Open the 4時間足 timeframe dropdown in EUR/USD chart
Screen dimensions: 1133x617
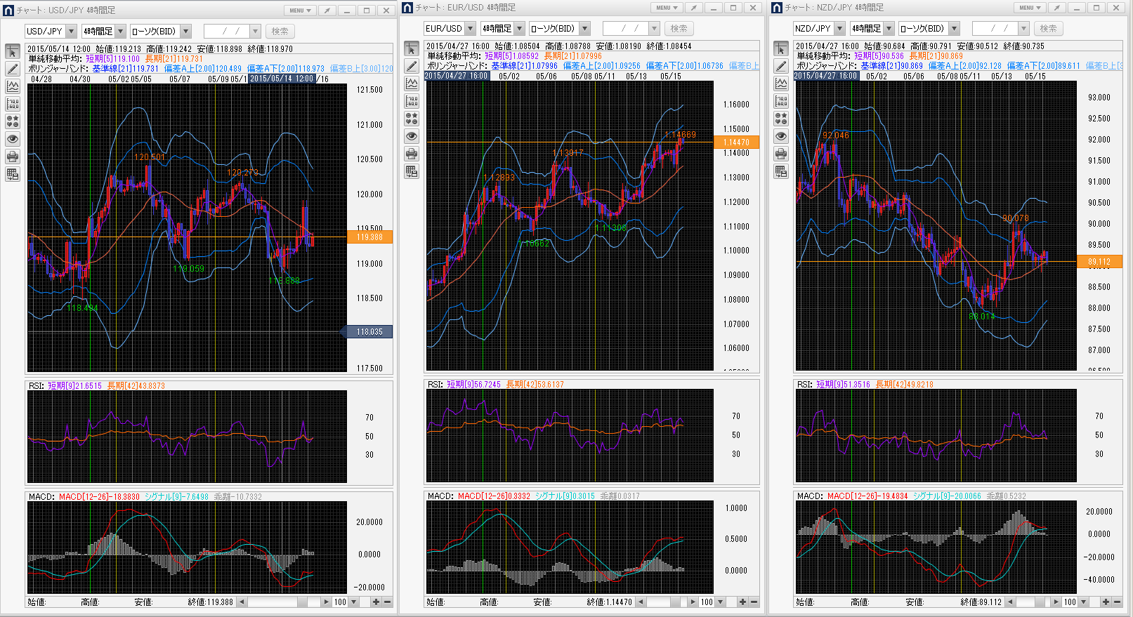[519, 28]
